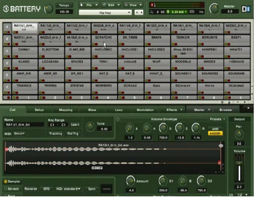Toggle the DFD button
The image size is (254, 197).
[x=46, y=189]
